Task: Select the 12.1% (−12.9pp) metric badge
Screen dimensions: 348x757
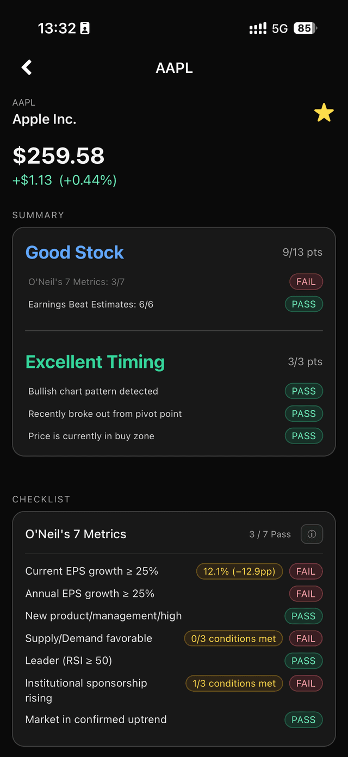Action: (239, 571)
